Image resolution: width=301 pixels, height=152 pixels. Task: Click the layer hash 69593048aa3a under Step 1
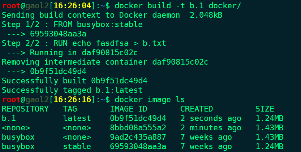(x=58, y=34)
